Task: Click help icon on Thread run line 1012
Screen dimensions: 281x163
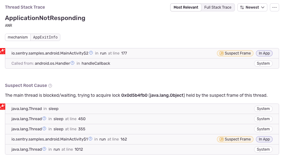Action: [44, 149]
